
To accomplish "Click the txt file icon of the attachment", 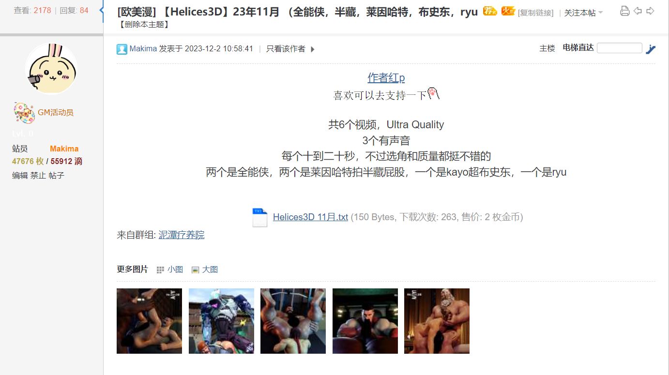I will tap(260, 217).
